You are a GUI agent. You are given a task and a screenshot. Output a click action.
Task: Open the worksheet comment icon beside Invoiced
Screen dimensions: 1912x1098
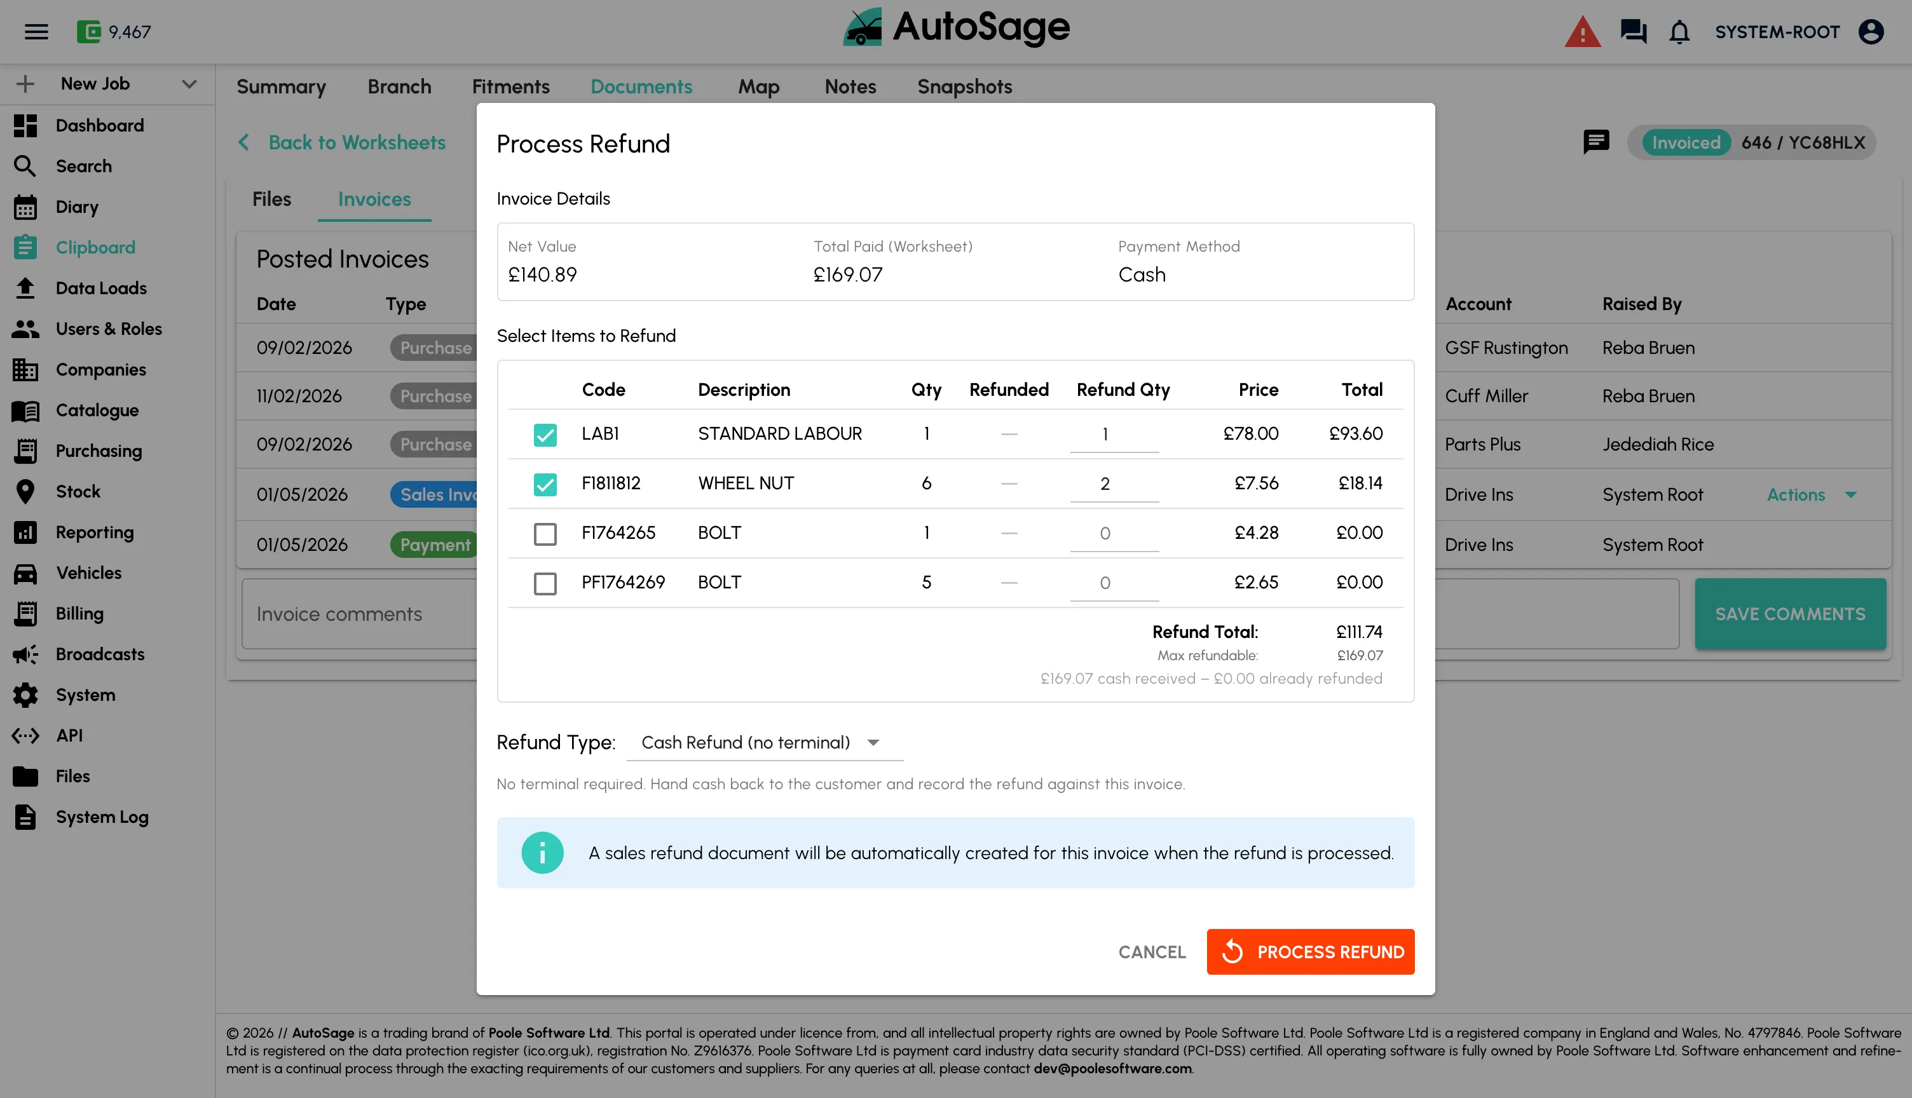coord(1596,142)
